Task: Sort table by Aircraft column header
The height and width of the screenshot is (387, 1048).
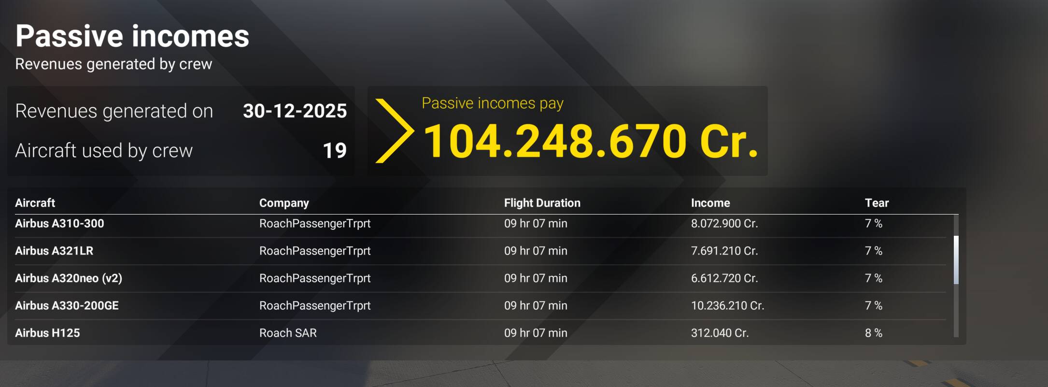Action: tap(35, 203)
